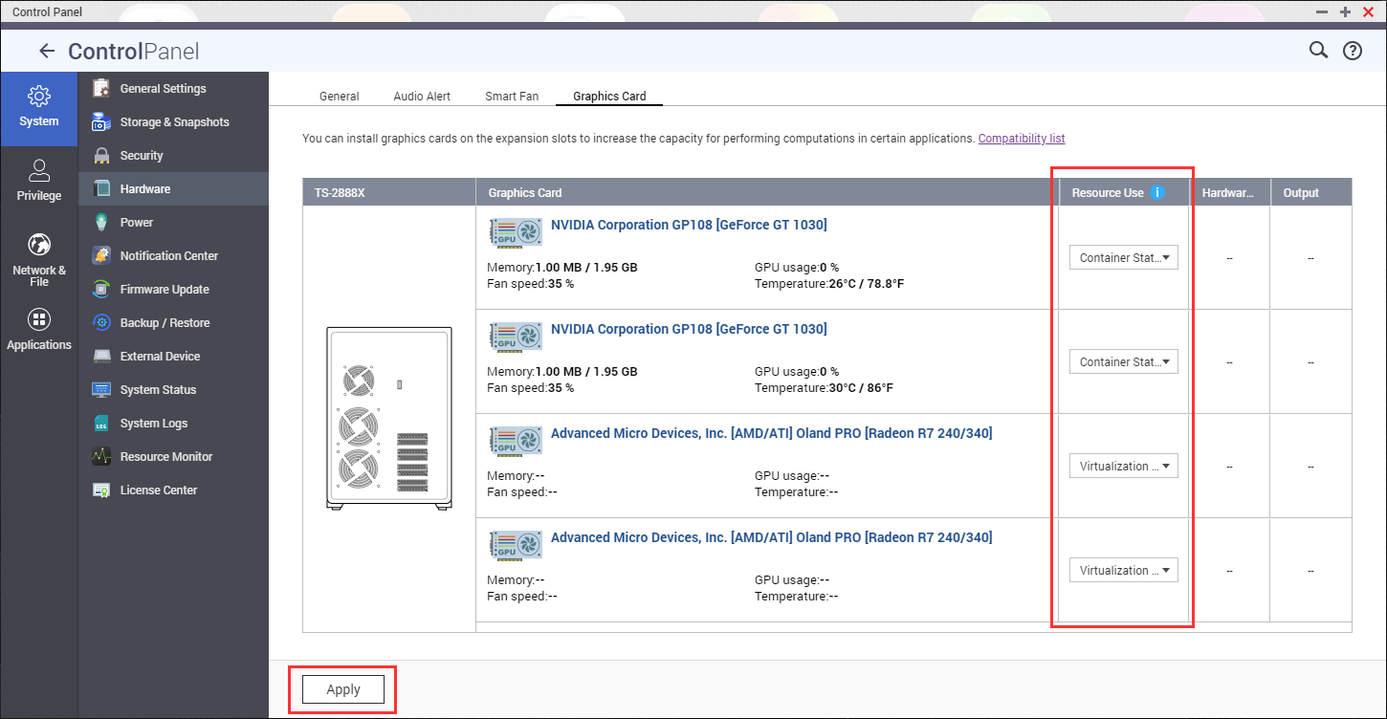Switch to the Smart Fan tab
Image resolution: width=1387 pixels, height=719 pixels.
click(511, 96)
